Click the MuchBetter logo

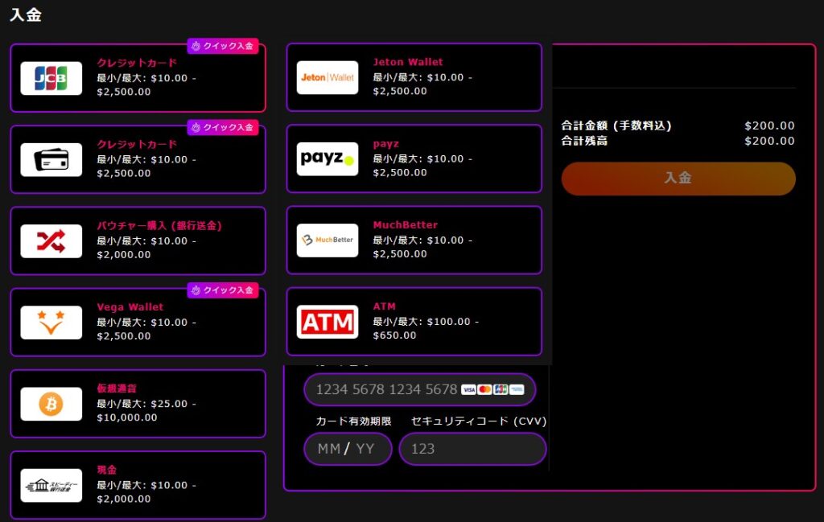(328, 240)
